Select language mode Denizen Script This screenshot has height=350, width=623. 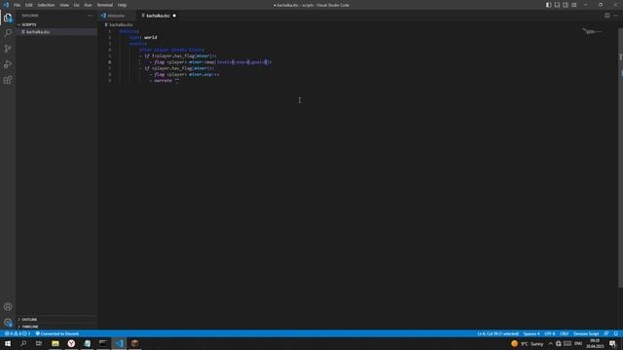point(586,333)
